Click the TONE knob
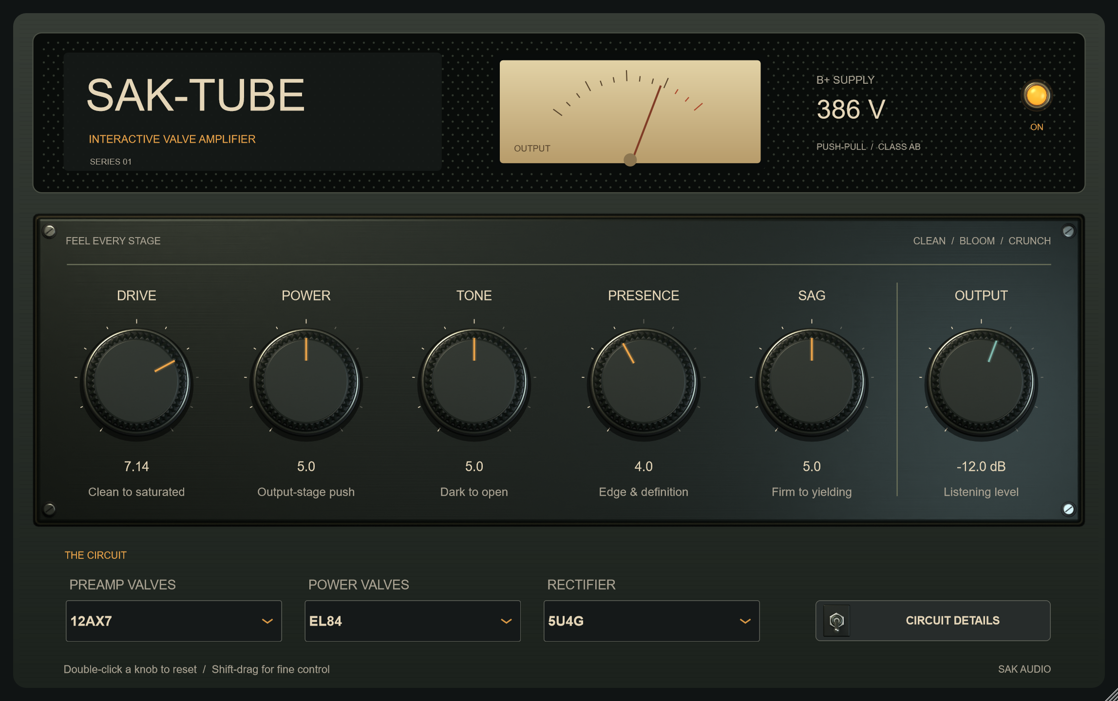1118x701 pixels. pos(474,382)
